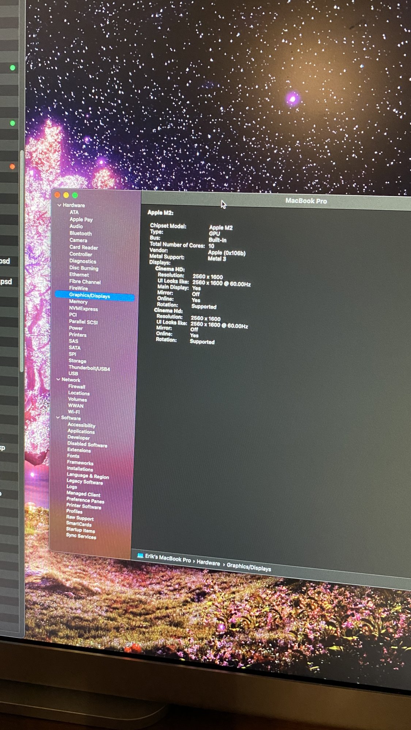
Task: Open Installations history
Action: (80, 469)
